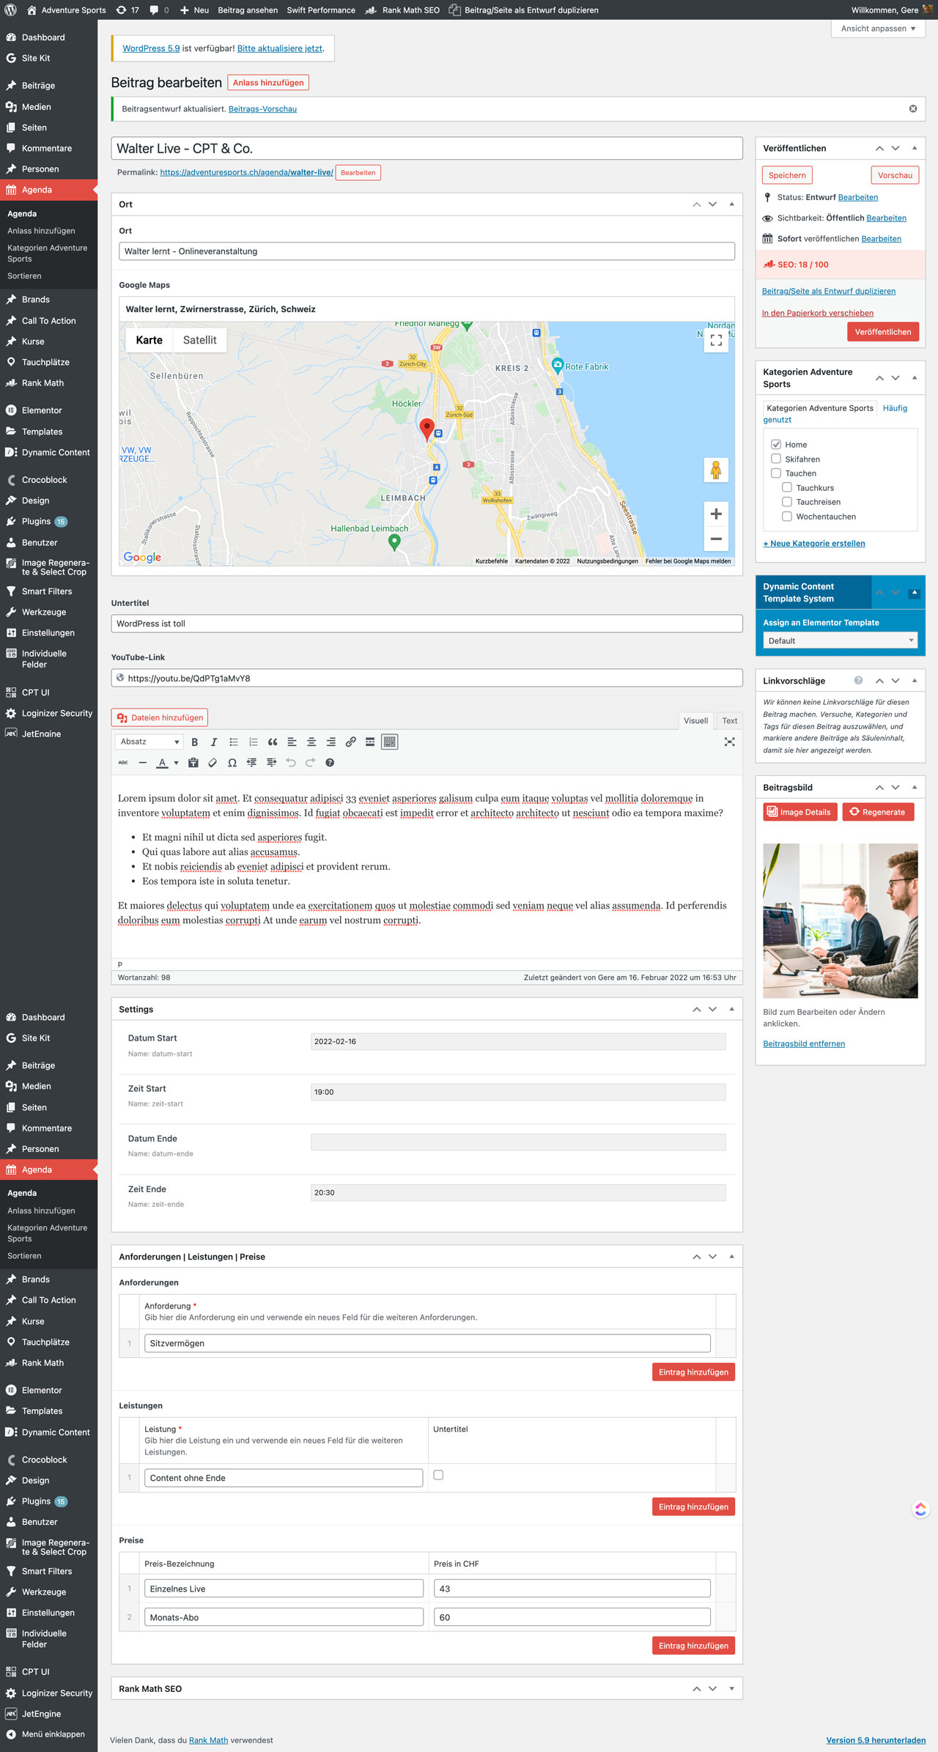Open the editor keyboard shortcuts help icon
The width and height of the screenshot is (938, 1752).
330,763
